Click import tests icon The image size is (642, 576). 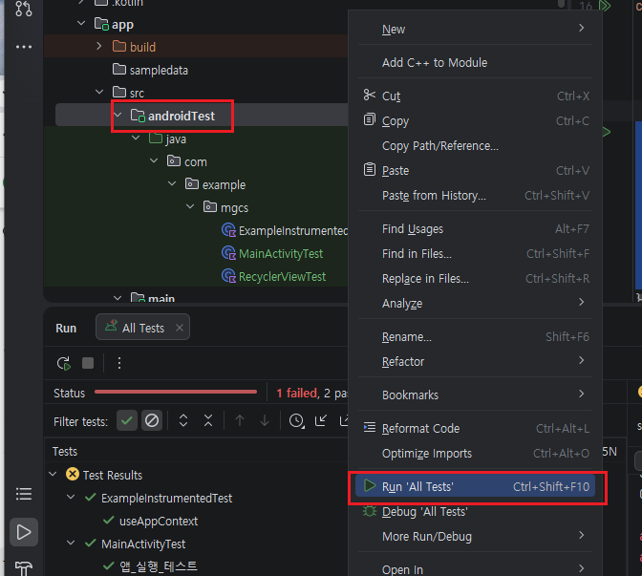point(321,420)
